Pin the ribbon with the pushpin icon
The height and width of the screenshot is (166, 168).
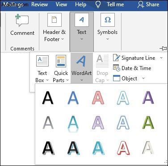163,48
